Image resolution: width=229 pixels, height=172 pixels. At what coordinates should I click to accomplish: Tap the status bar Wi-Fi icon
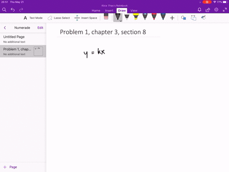click(x=215, y=2)
